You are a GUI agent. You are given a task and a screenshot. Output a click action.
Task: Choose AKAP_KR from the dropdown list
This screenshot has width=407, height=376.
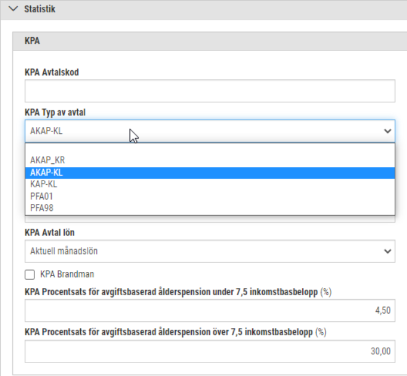(x=210, y=160)
